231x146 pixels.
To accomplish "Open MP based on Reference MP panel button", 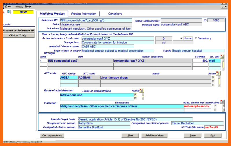I will coord(19,30).
